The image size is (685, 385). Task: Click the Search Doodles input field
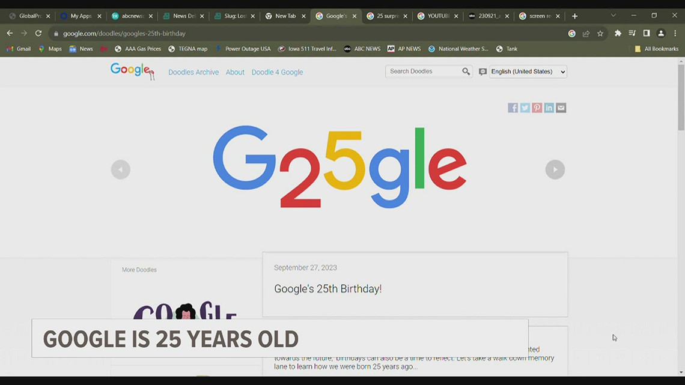click(424, 71)
